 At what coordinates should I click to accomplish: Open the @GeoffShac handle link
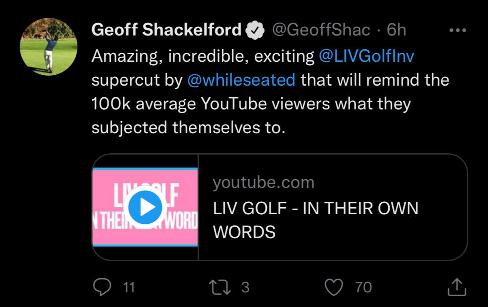[321, 30]
